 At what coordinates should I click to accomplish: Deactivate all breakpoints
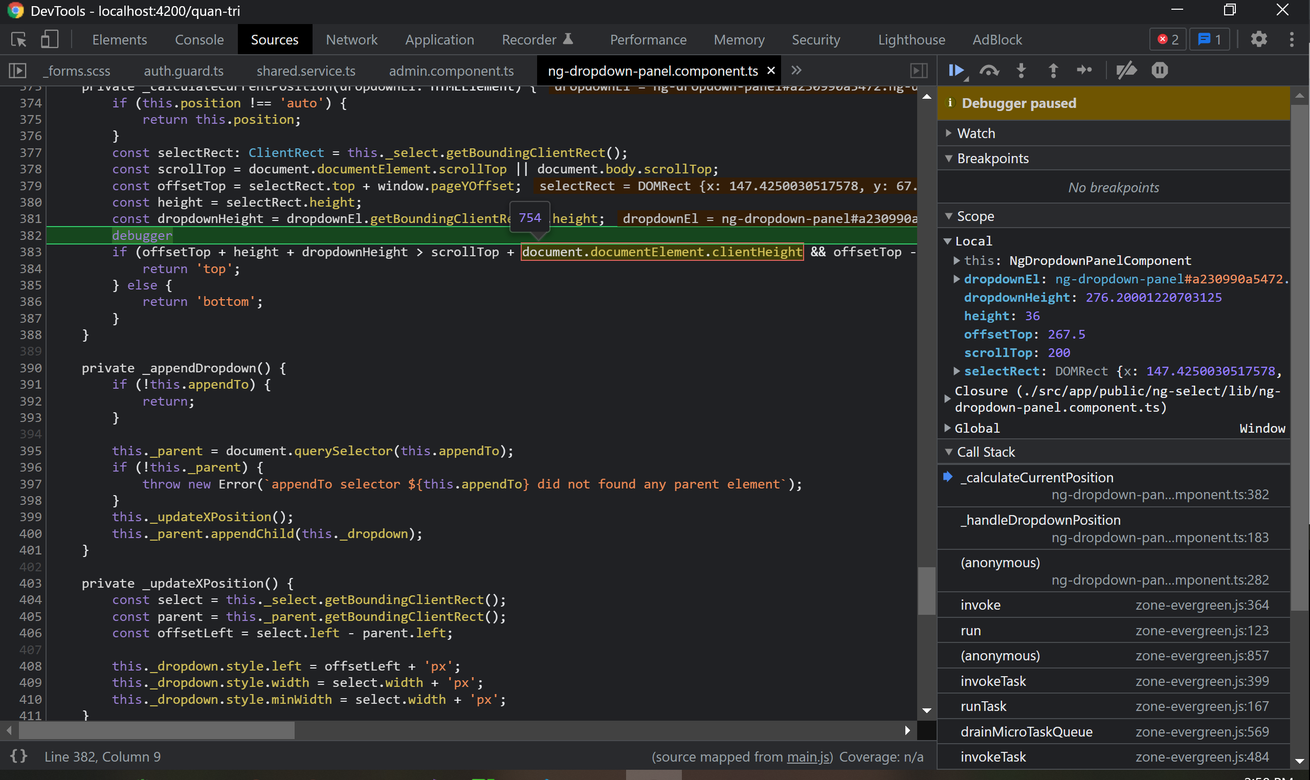coord(1126,70)
